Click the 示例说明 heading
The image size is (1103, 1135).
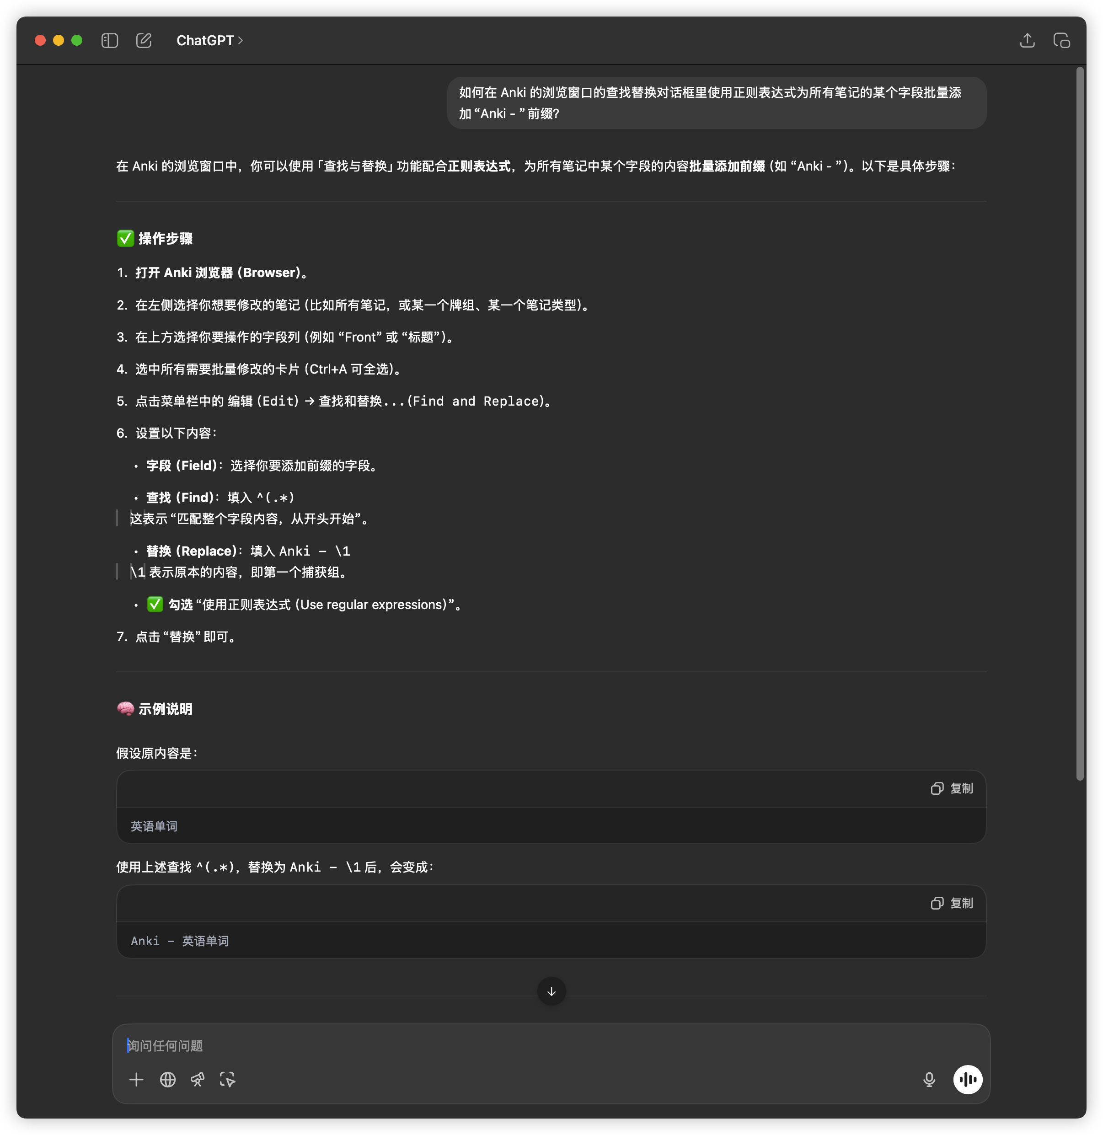[155, 709]
